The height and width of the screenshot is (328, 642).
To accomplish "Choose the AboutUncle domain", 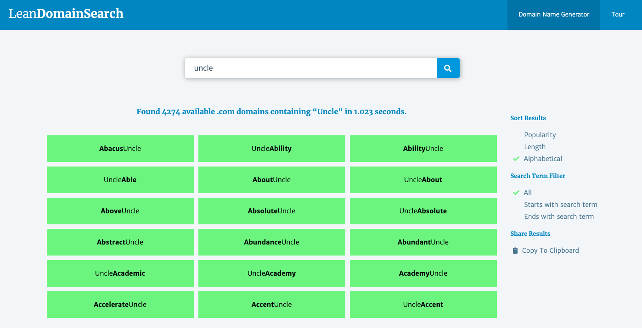I will point(272,180).
